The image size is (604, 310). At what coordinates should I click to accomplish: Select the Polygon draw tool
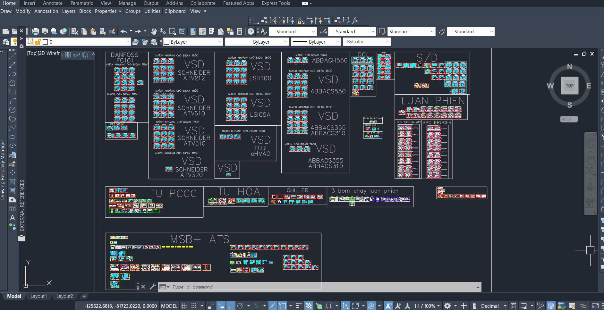pos(12,83)
